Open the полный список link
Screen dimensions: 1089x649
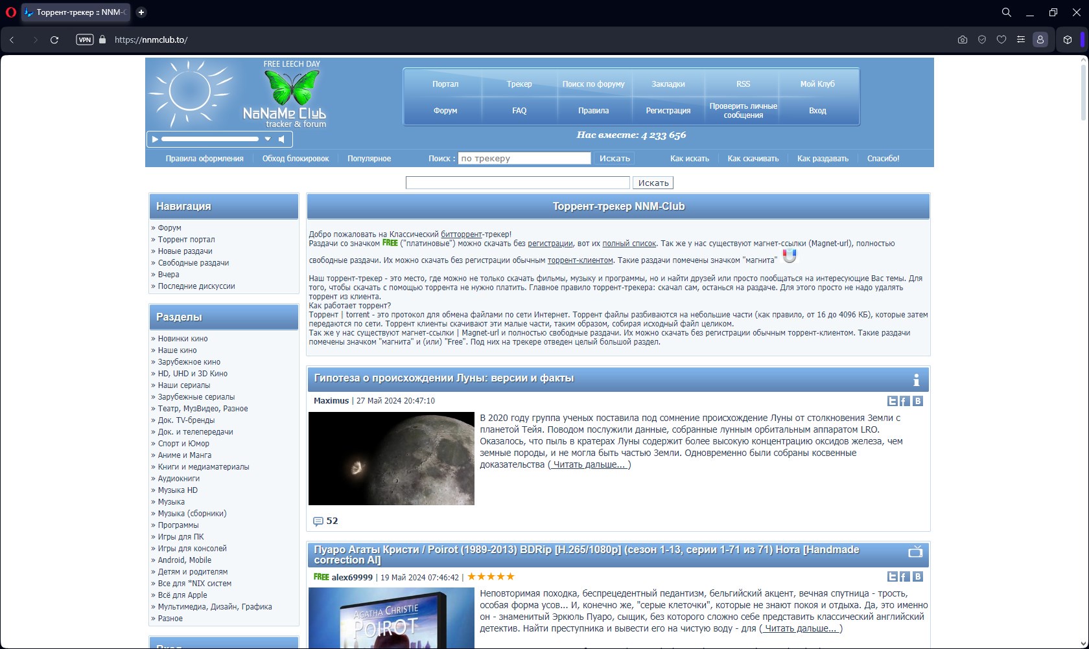coord(629,244)
